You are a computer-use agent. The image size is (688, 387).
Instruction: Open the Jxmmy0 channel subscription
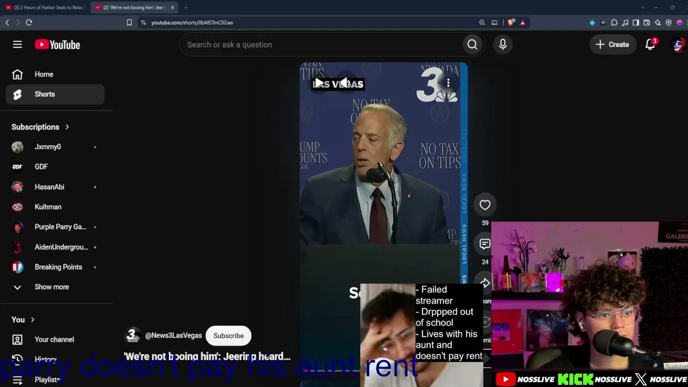55,147
